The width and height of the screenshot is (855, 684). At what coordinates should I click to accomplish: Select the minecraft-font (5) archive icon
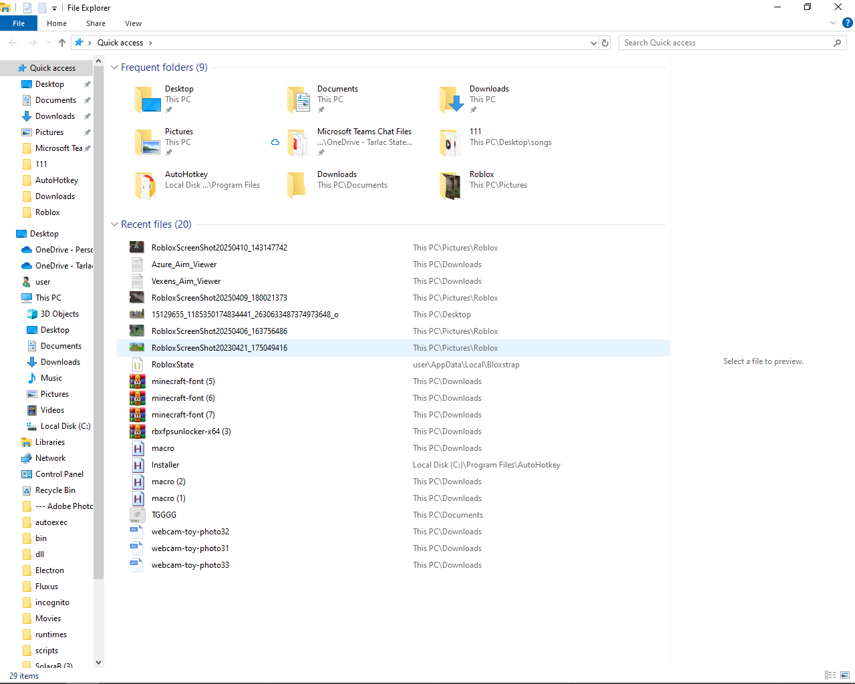137,381
